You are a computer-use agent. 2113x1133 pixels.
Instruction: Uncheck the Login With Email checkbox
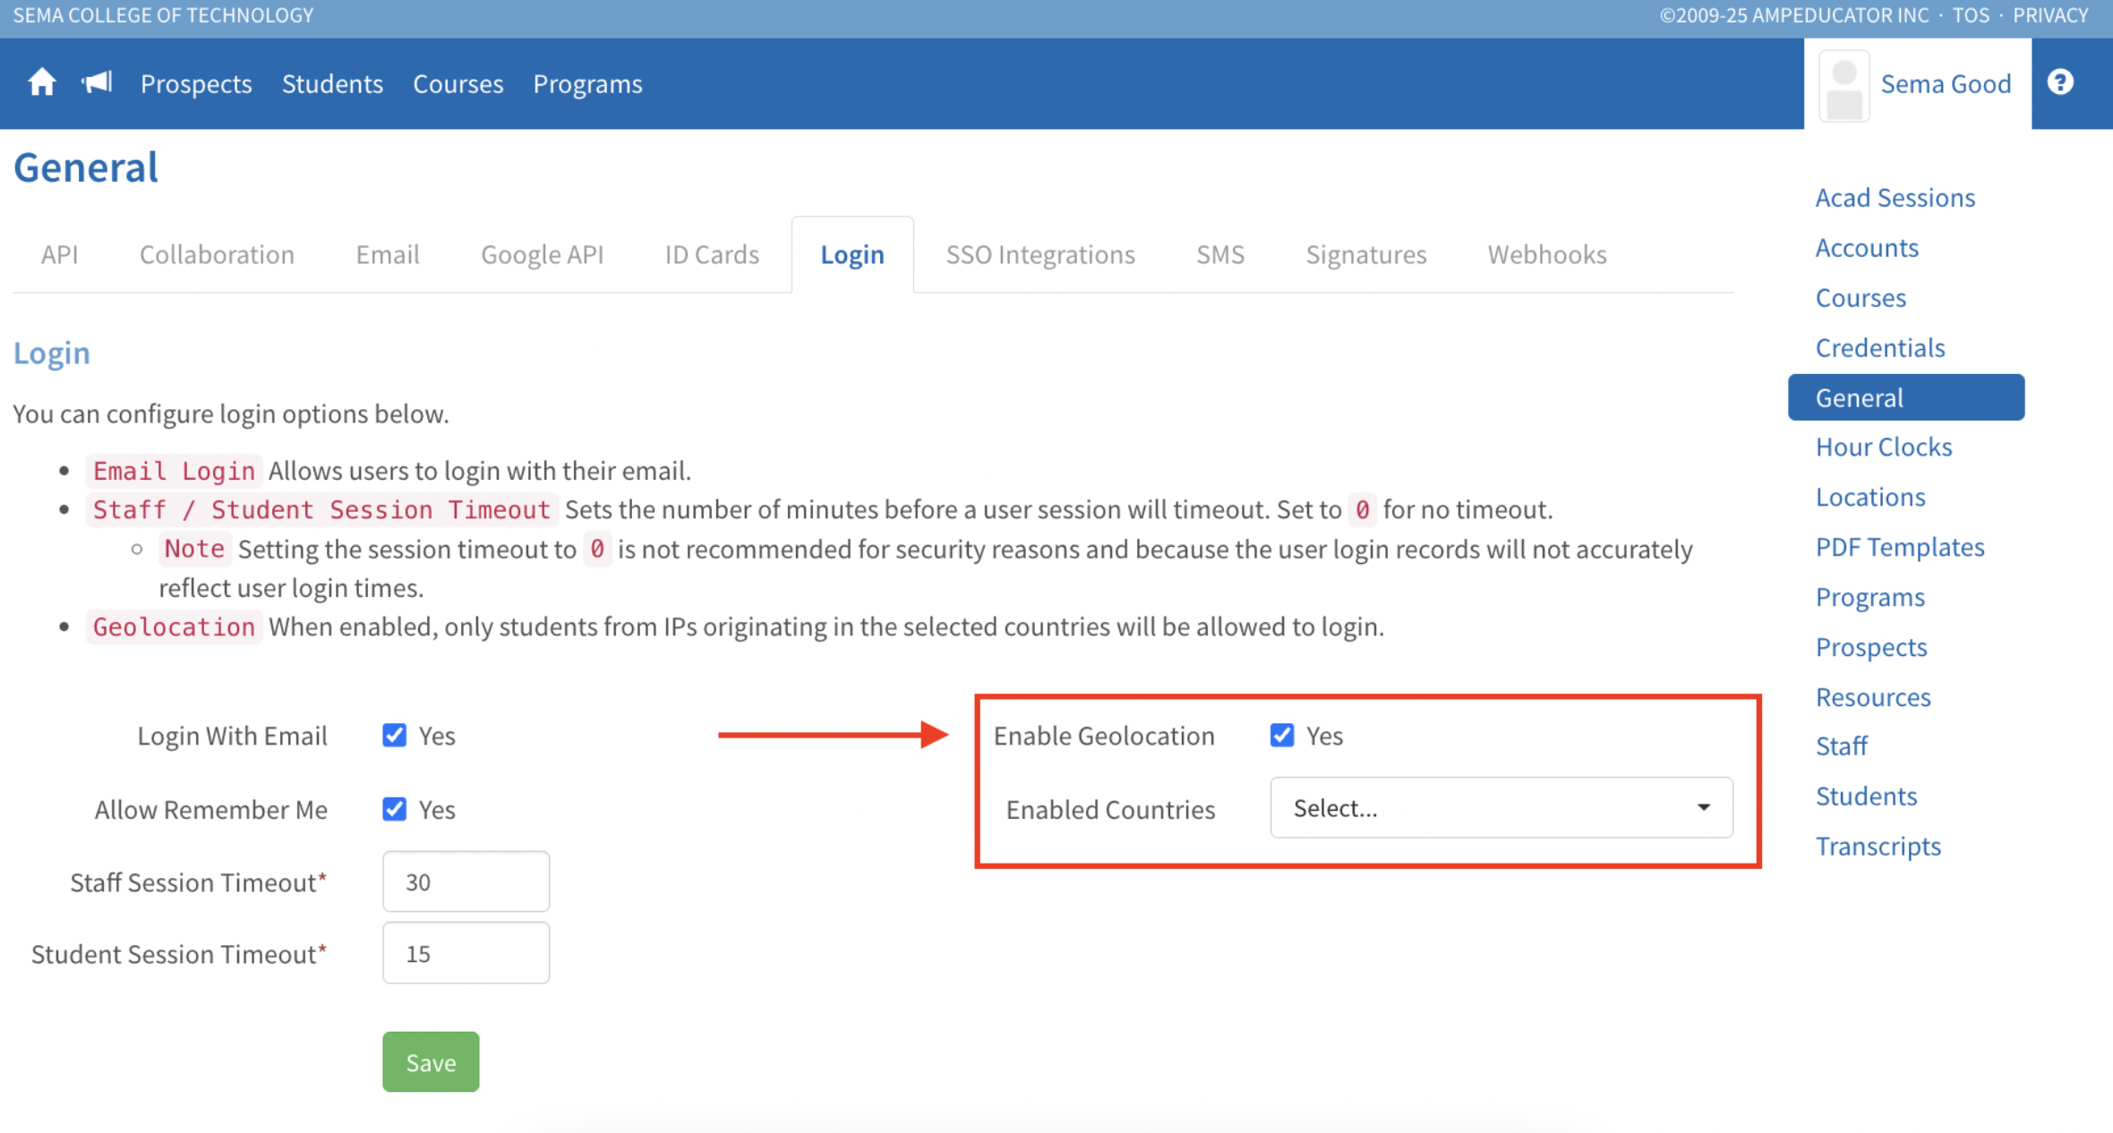tap(394, 735)
